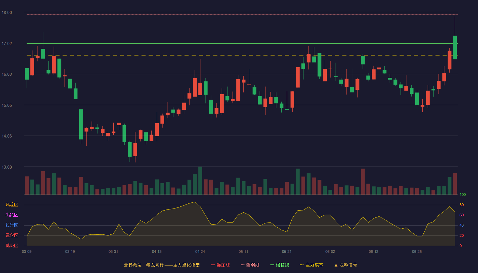Click the 06-12 date label
478x273 pixels.
click(x=374, y=252)
